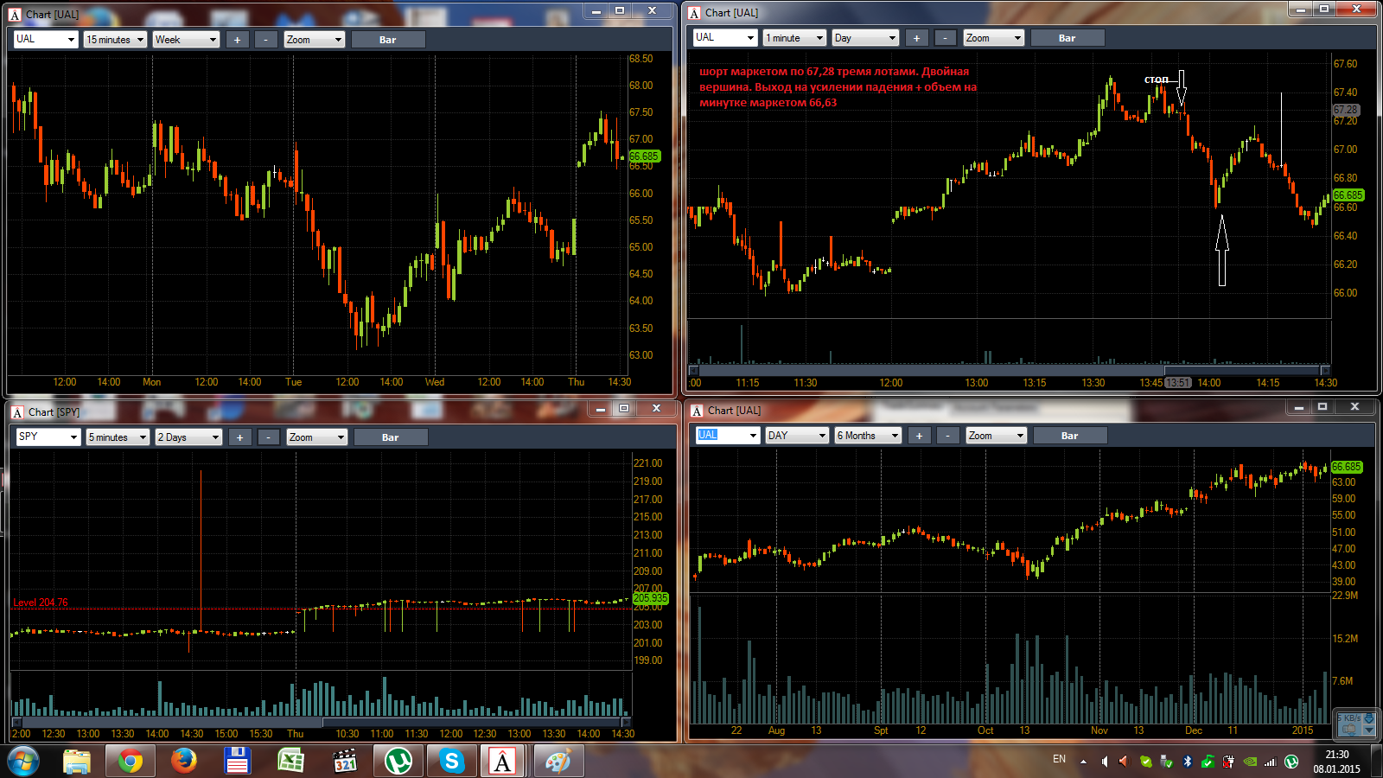1383x778 pixels.
Task: Click the plus button in the 1 minute chart
Action: click(x=917, y=38)
